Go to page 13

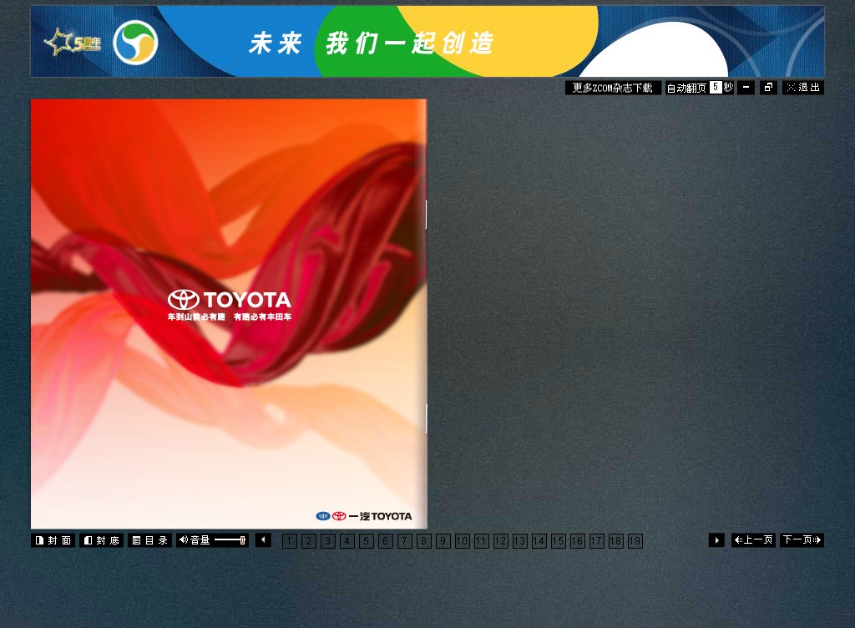519,541
